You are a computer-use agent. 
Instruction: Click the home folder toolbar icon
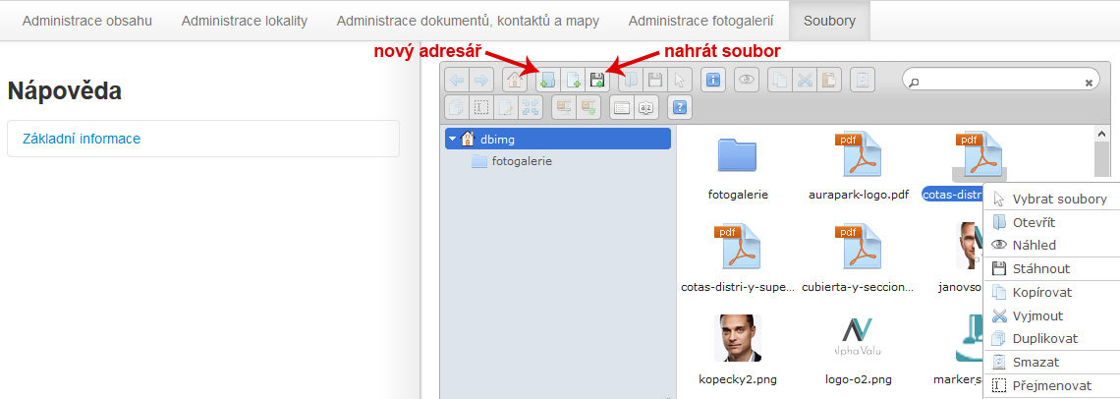click(513, 81)
